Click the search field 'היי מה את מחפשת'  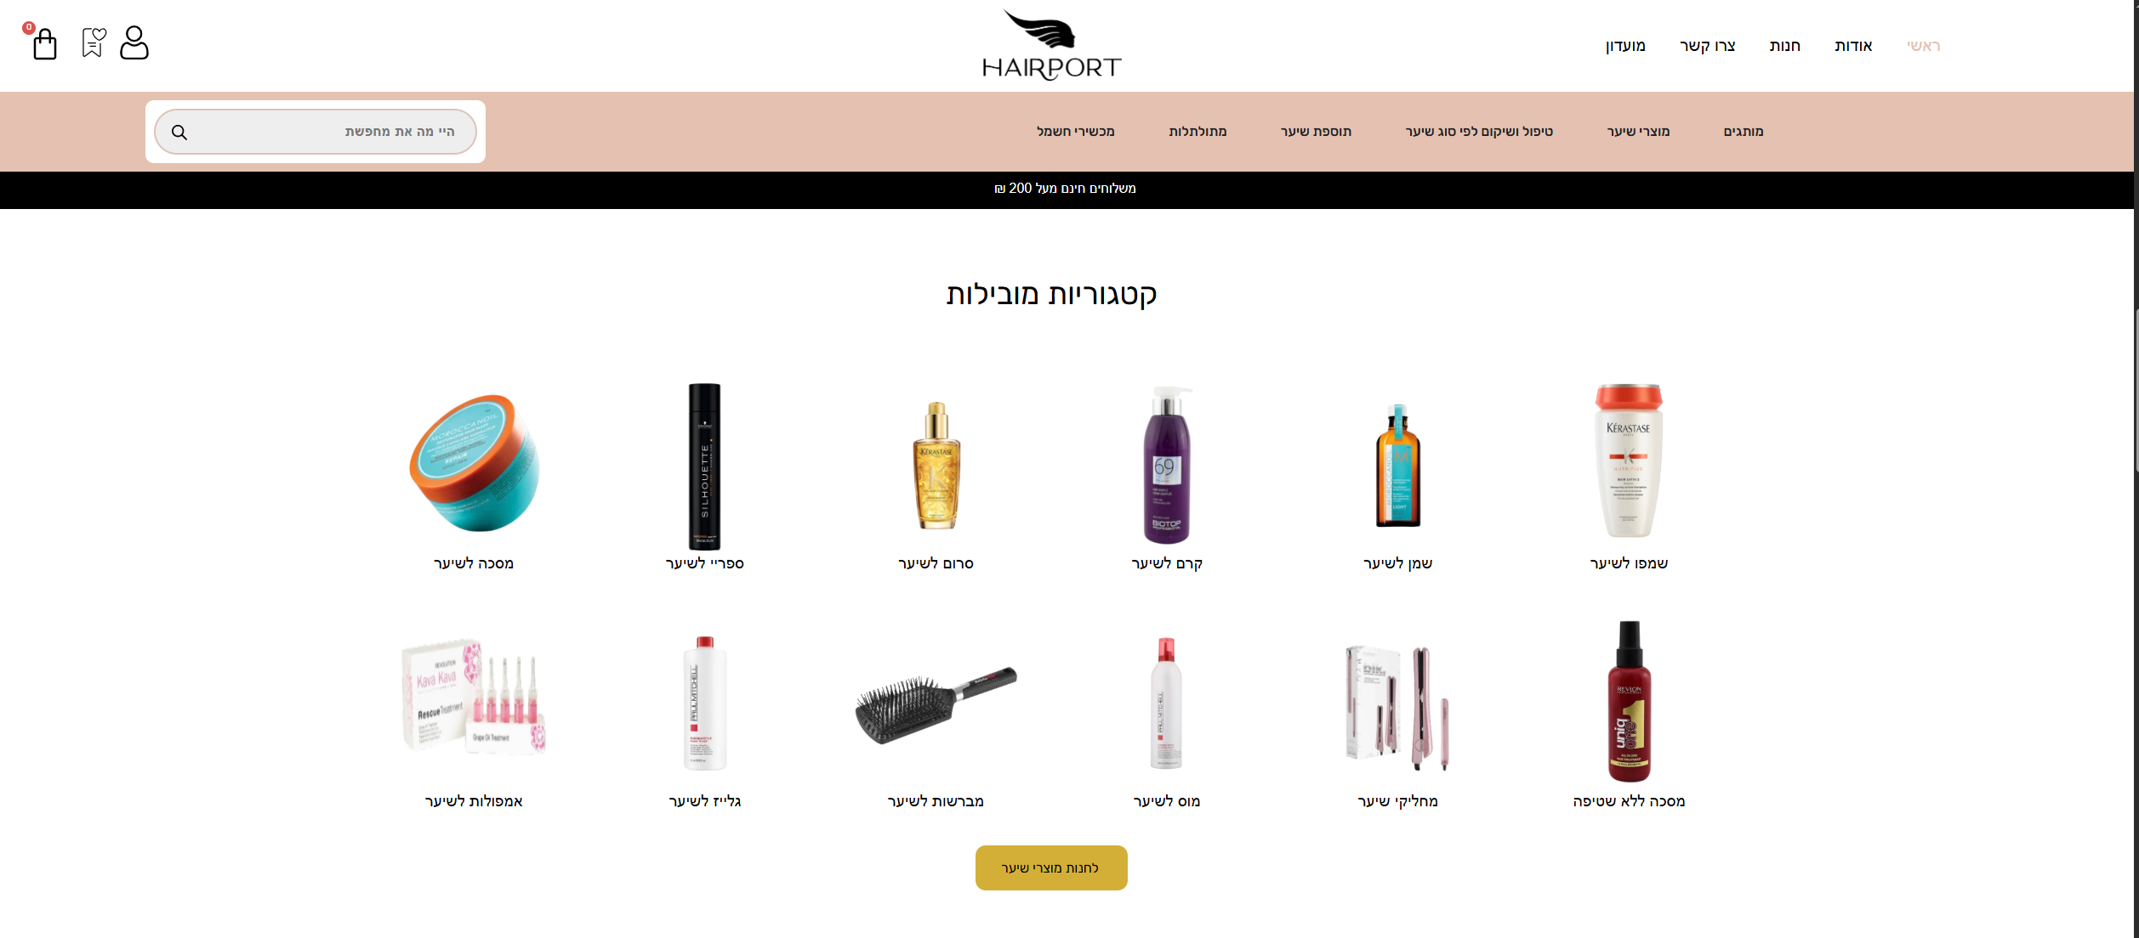(316, 132)
